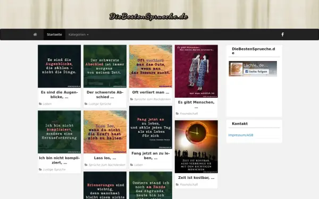The height and width of the screenshot is (199, 319).
Task: Open the 'Oft verliert man das Gute' image
Action: [x=150, y=66]
